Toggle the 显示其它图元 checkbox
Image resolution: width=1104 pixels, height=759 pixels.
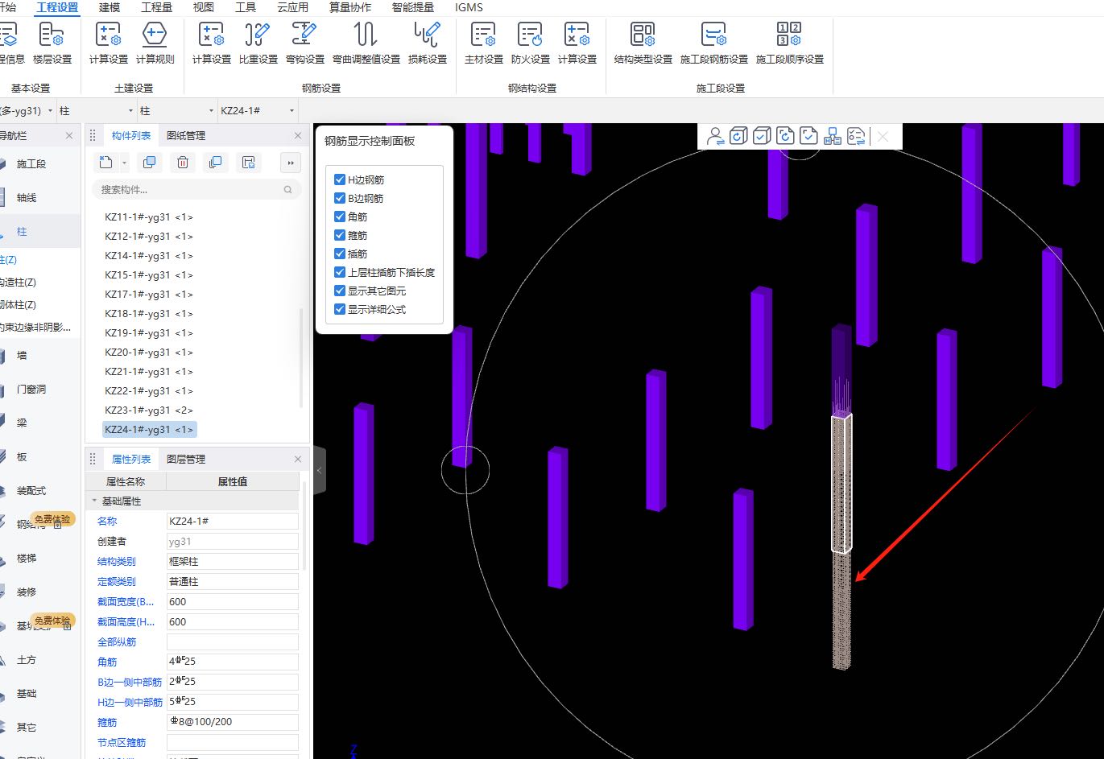click(x=340, y=291)
